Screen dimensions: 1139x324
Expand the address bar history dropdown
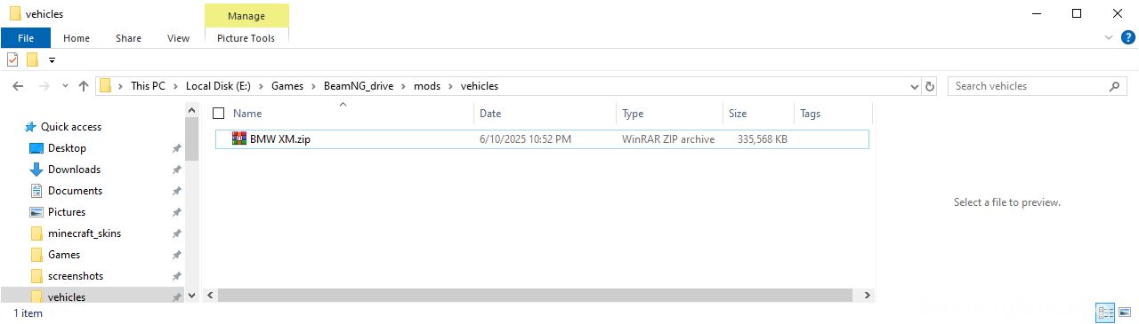pyautogui.click(x=915, y=86)
